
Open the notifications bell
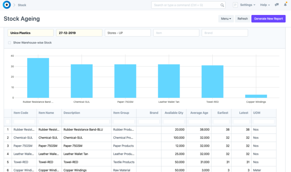tap(285, 5)
